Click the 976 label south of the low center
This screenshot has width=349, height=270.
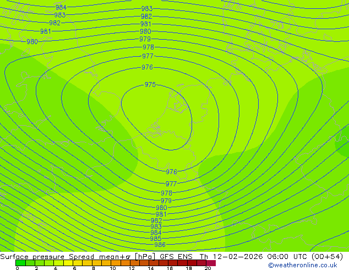pos(171,172)
